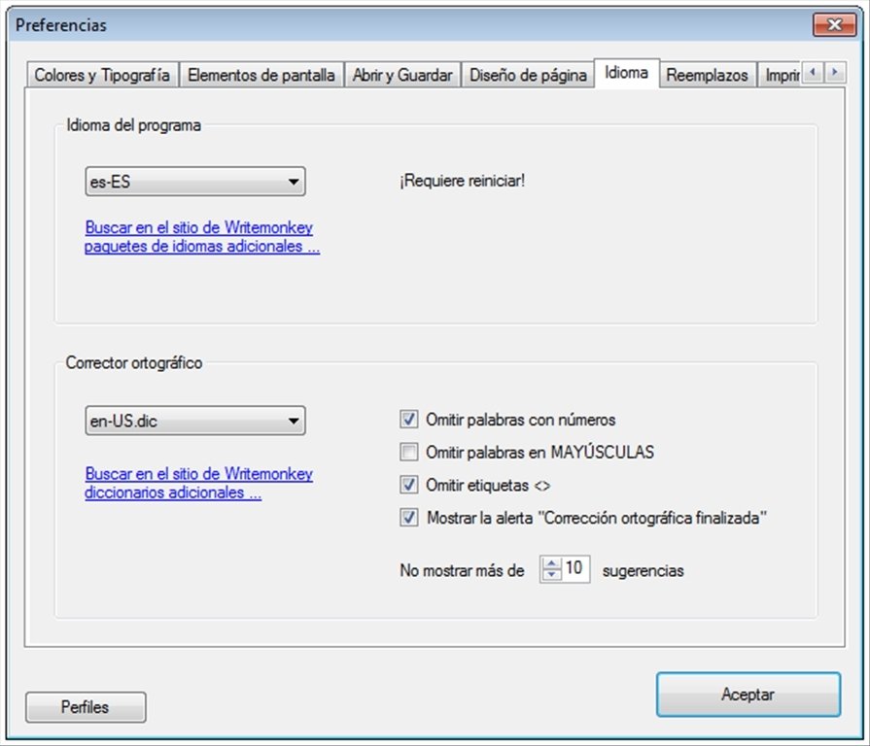Click the '¡Requiere reiniciar!' notice text
Screen dimensions: 870x746
pos(462,181)
